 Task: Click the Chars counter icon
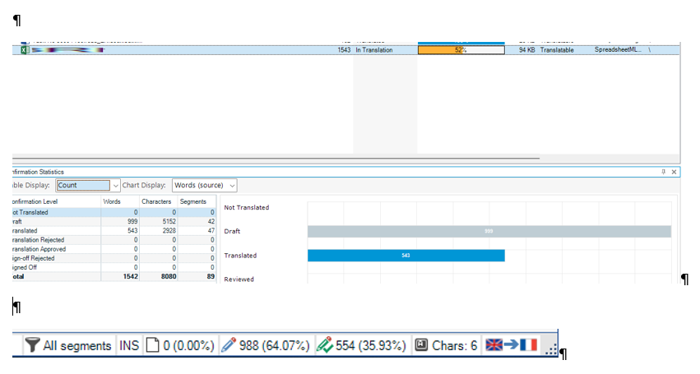pos(421,345)
